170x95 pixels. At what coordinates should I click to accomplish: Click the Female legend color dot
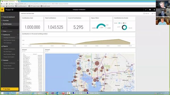[x=119, y=23]
